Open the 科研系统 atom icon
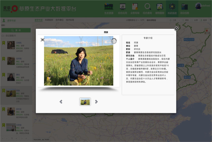212x142 pixels. click(x=172, y=7)
